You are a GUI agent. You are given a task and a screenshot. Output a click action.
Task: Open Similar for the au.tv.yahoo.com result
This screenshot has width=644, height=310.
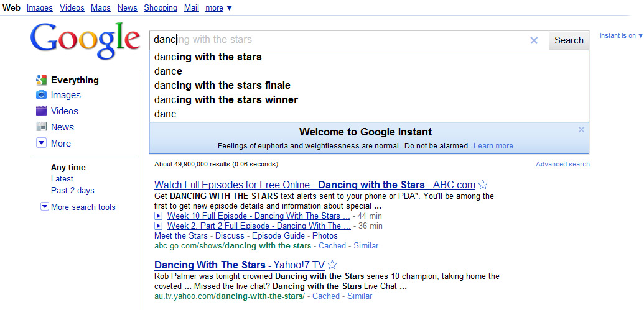[360, 296]
